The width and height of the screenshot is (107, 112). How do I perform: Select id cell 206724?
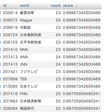[x=10, y=35]
